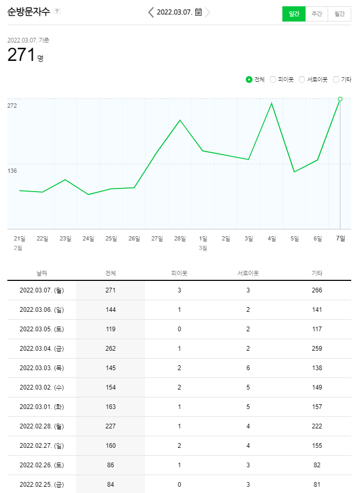Click the 서로이웃 column header in table
This screenshot has width=357, height=493.
(248, 273)
